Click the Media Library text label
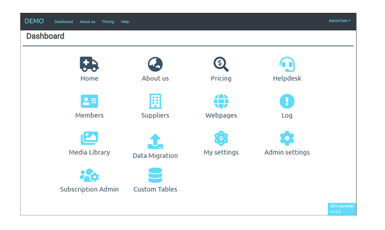Screen dimensions: 385x230 90,152
